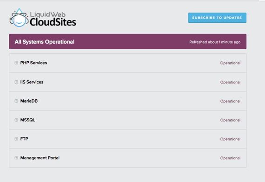Viewport: 265px width, 182px height.
Task: Select the FTP label
Action: pyautogui.click(x=24, y=139)
